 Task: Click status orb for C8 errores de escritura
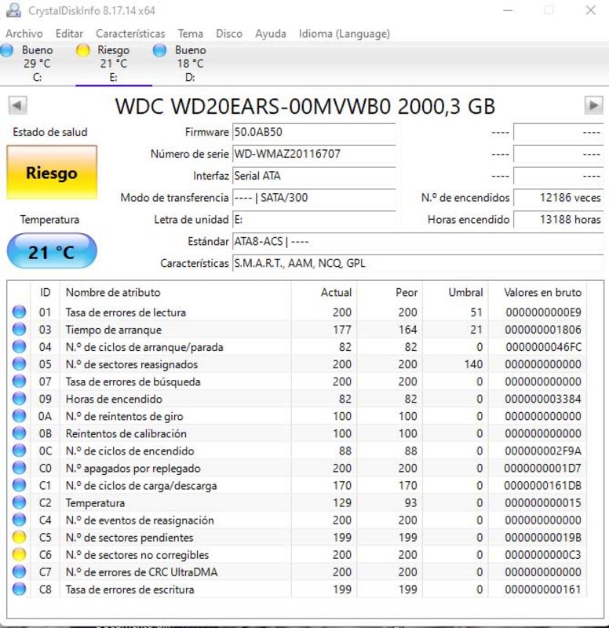(19, 590)
